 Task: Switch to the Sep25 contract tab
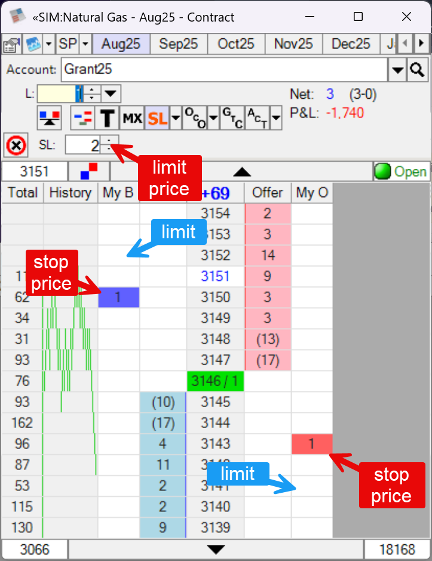178,44
